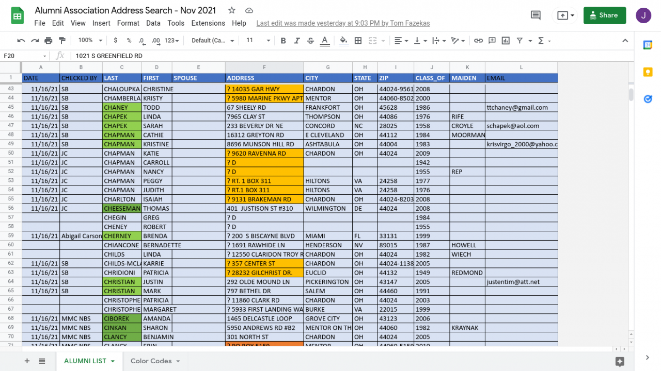This screenshot has height=371, width=661.
Task: Select the cell 'ttchaney@gmail.com'
Action: pyautogui.click(x=521, y=108)
